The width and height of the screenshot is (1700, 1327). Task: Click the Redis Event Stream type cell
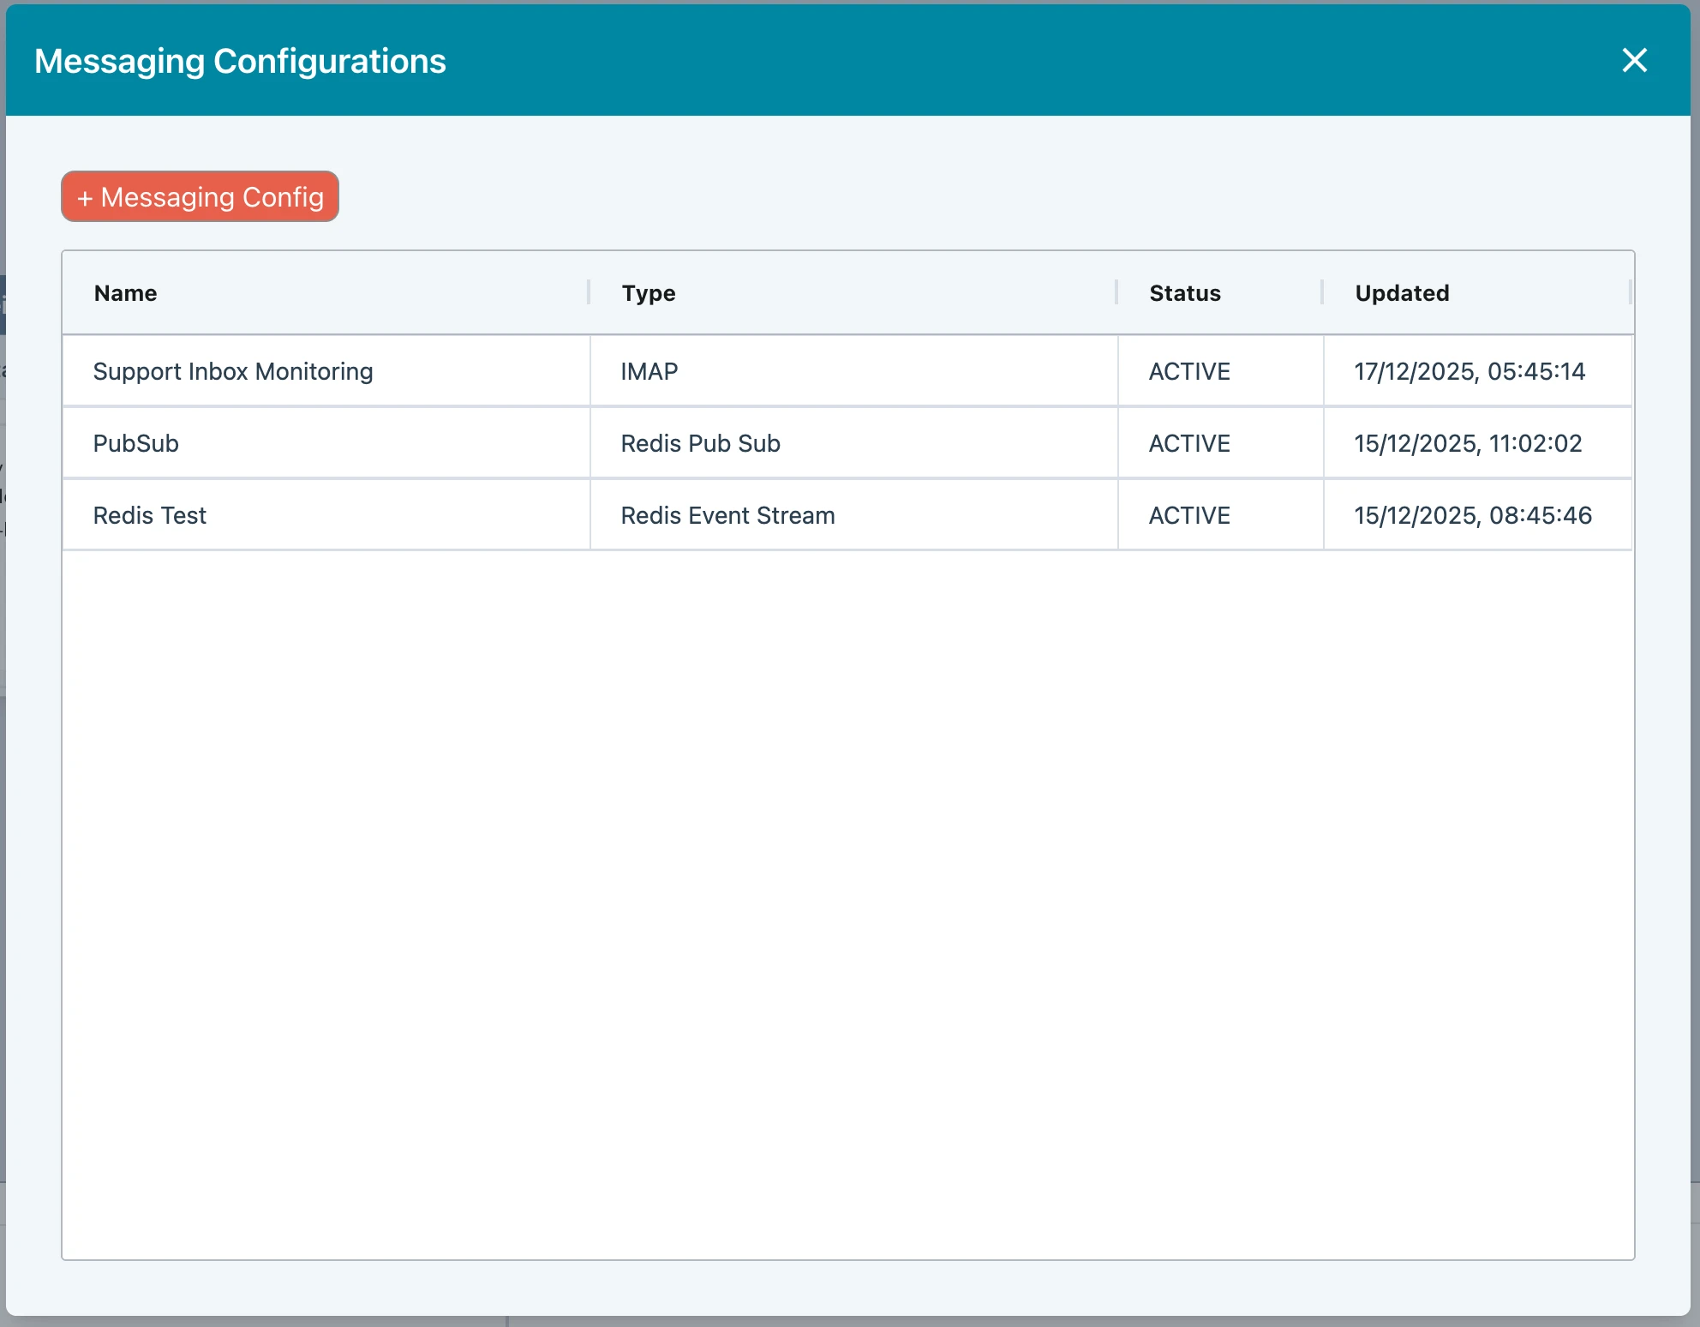click(727, 515)
